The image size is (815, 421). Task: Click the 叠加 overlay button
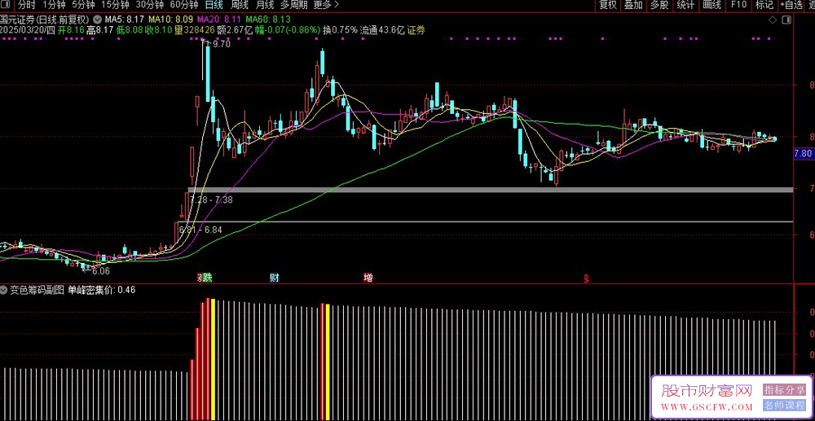click(x=633, y=5)
